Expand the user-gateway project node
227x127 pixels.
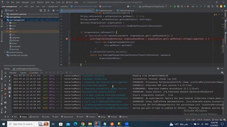(x=5, y=17)
